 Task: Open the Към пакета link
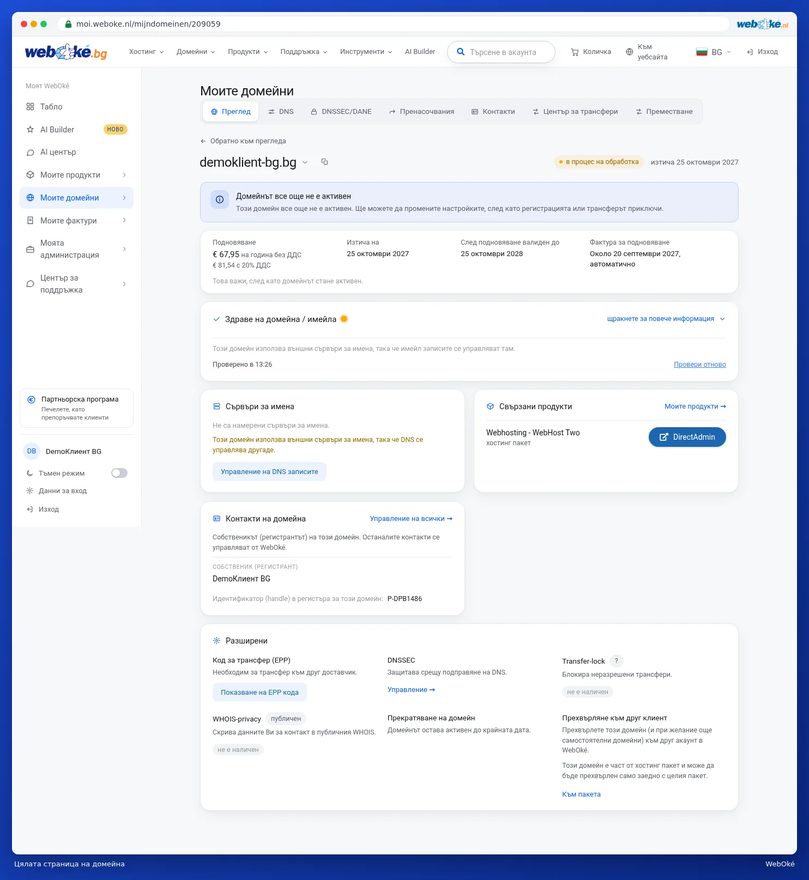pyautogui.click(x=581, y=794)
